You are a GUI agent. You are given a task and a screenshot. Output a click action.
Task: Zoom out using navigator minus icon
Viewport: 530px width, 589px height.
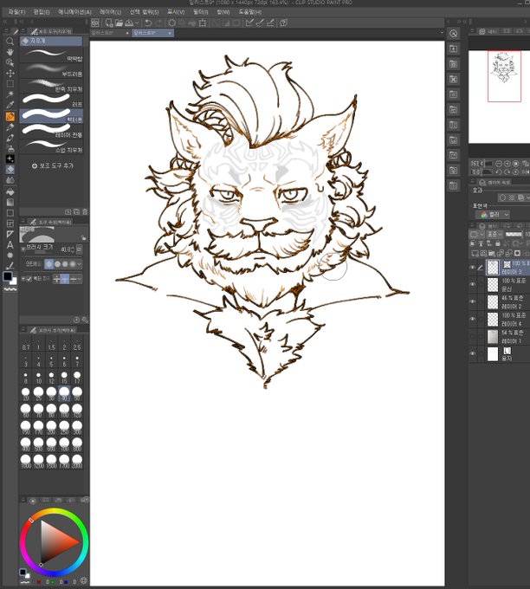[499, 164]
